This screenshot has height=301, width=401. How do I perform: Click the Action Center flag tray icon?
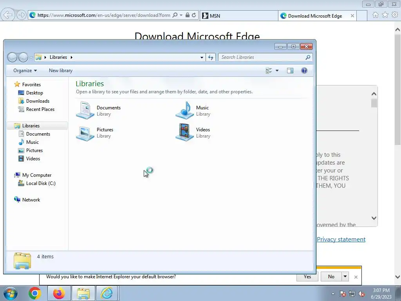(343, 294)
